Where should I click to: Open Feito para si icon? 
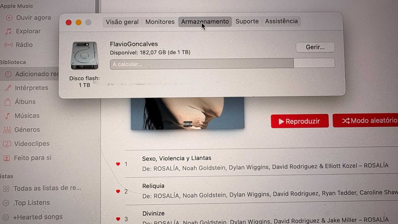7,158
